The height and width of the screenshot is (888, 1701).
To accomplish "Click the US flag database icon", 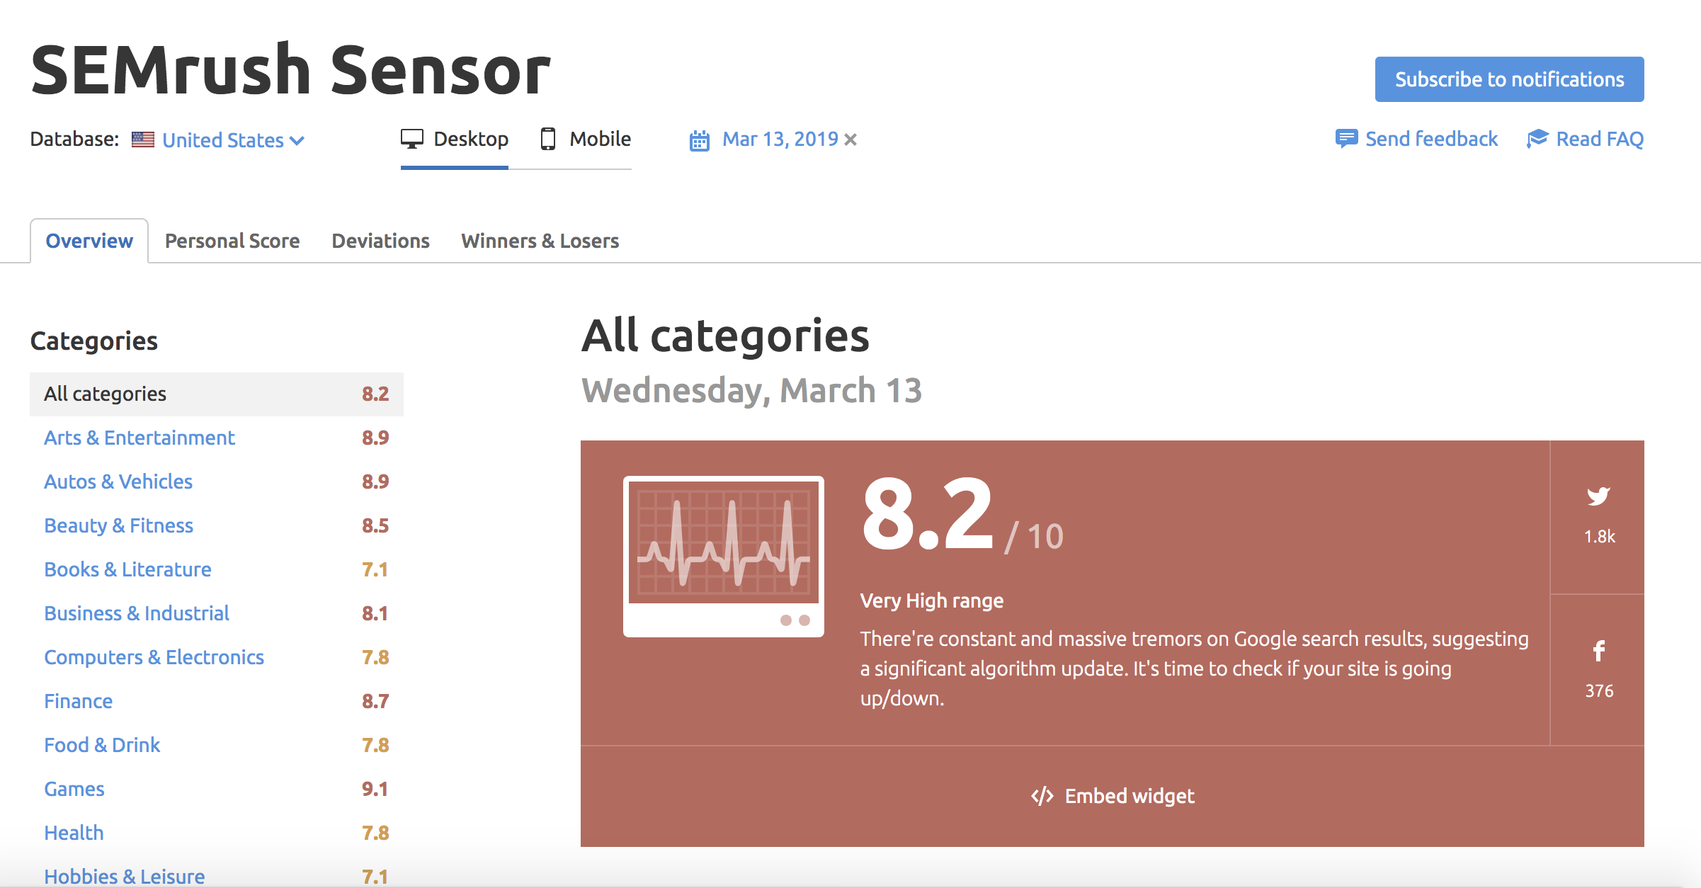I will point(143,140).
